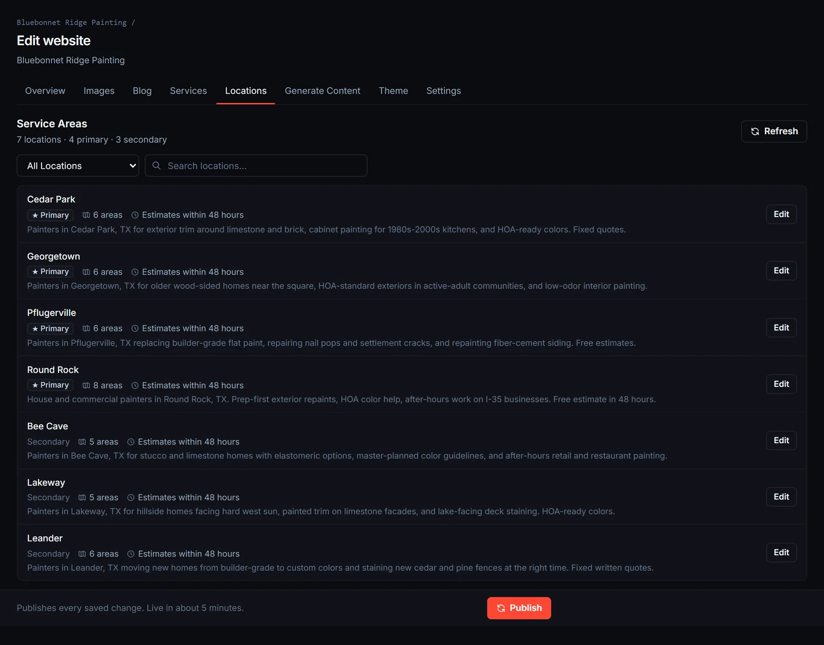Go to the Blog tab
This screenshot has width=824, height=645.
point(142,91)
